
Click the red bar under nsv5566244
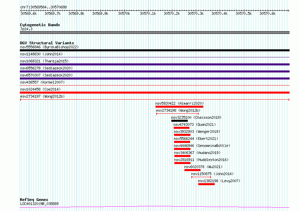182,142
